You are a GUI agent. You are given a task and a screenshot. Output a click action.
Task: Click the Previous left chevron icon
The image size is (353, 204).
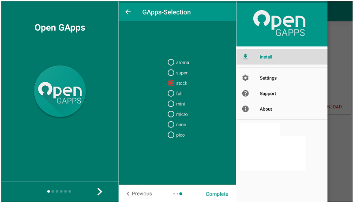[x=128, y=193]
